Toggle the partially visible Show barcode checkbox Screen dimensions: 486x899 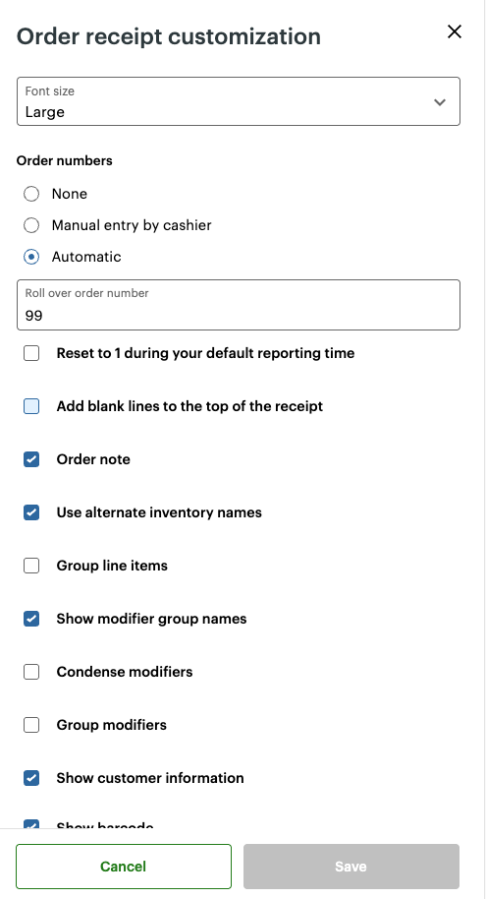click(31, 825)
